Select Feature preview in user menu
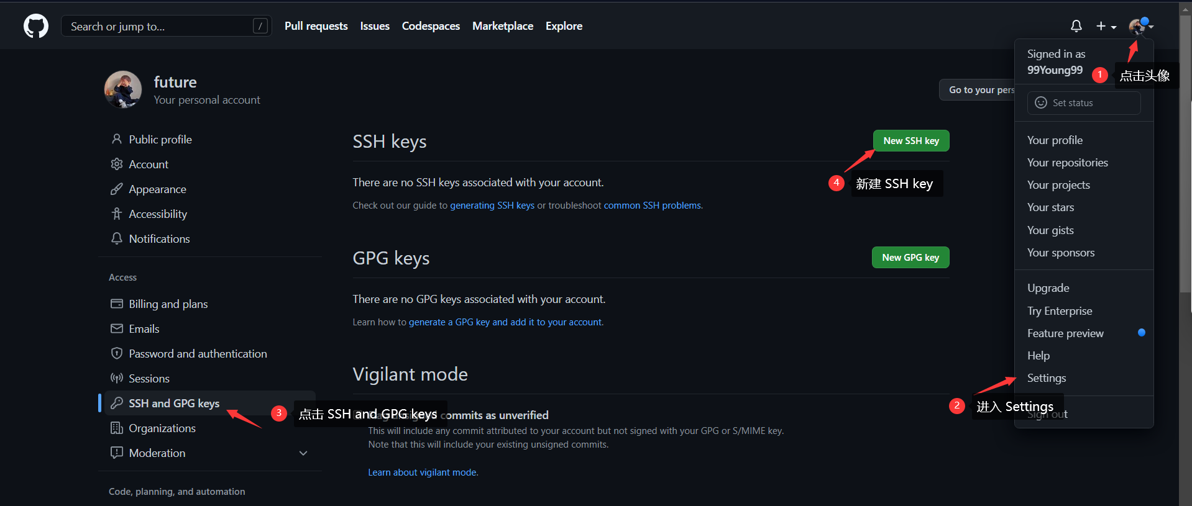The height and width of the screenshot is (506, 1192). point(1065,333)
